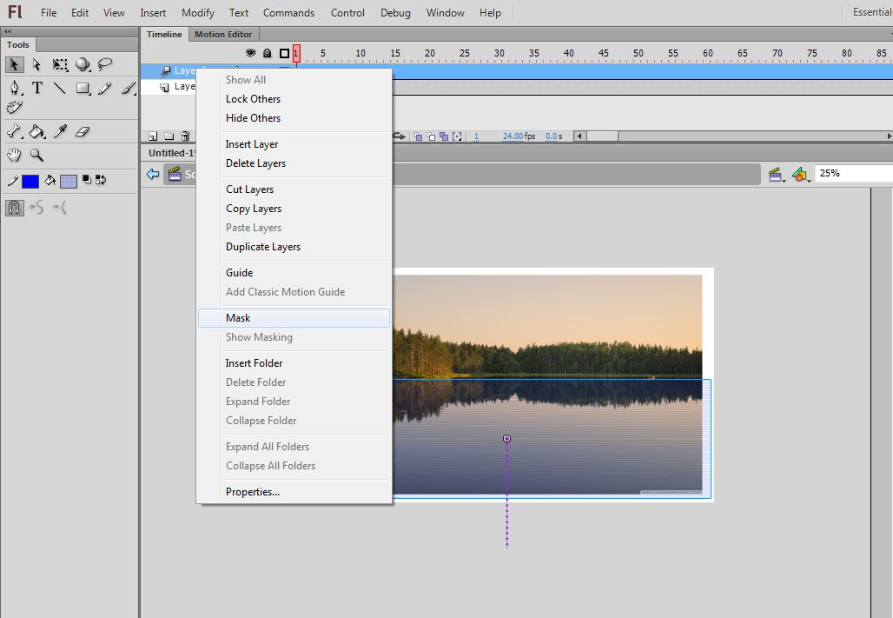Click the timeline horizontal scrollbar thumb
Image resolution: width=893 pixels, height=618 pixels.
coord(602,136)
